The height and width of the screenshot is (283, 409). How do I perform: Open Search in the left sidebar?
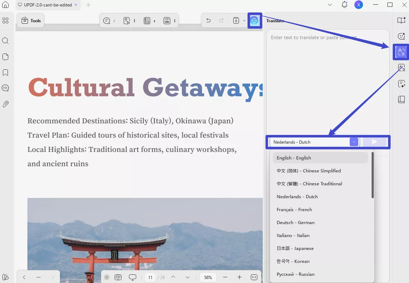[x=5, y=41]
